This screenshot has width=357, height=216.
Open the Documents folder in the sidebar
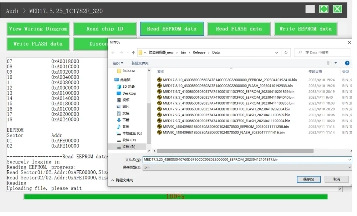123,113
